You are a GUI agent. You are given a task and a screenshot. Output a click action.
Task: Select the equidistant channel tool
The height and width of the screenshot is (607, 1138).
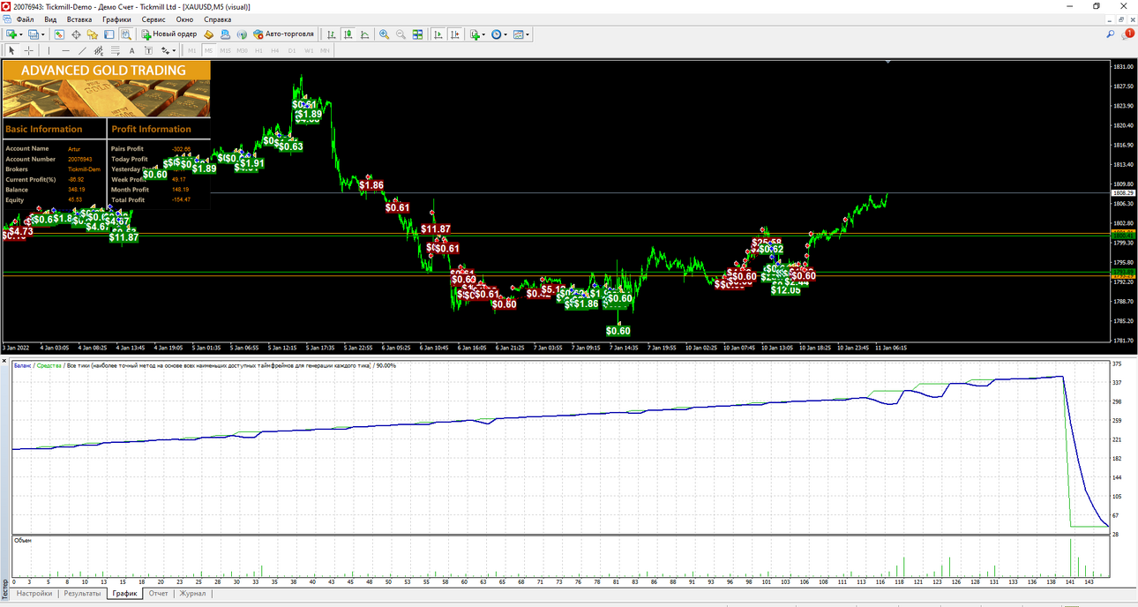click(98, 50)
